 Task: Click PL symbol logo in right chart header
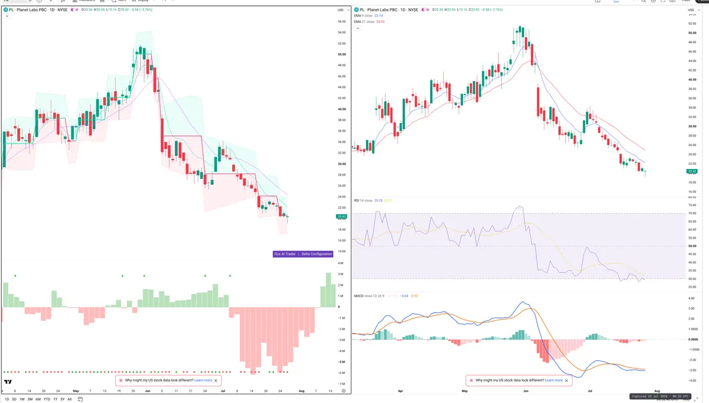356,10
